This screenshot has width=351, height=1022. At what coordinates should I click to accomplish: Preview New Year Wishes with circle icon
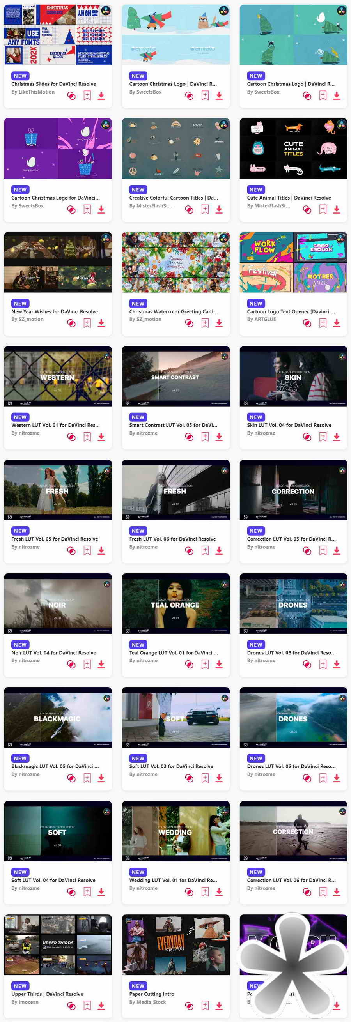click(x=71, y=324)
